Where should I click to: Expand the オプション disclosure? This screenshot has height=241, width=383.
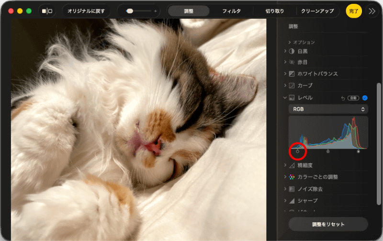(x=290, y=42)
